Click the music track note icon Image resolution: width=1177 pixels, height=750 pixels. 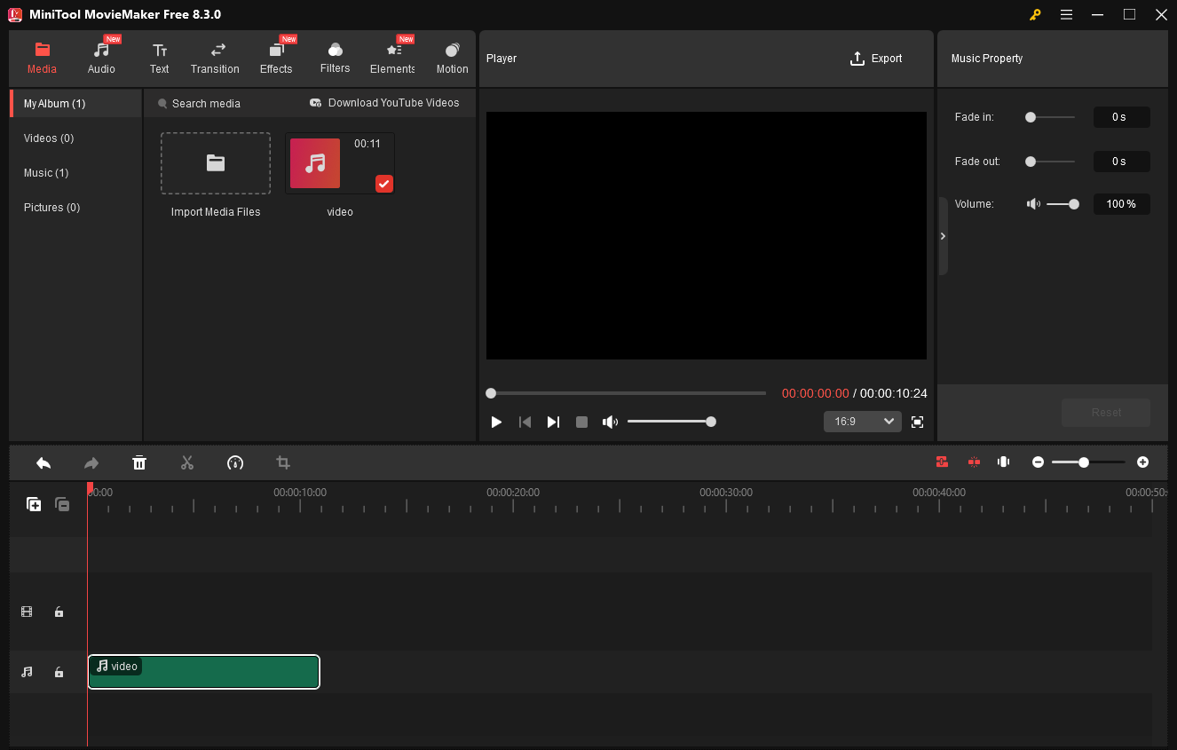pos(27,672)
